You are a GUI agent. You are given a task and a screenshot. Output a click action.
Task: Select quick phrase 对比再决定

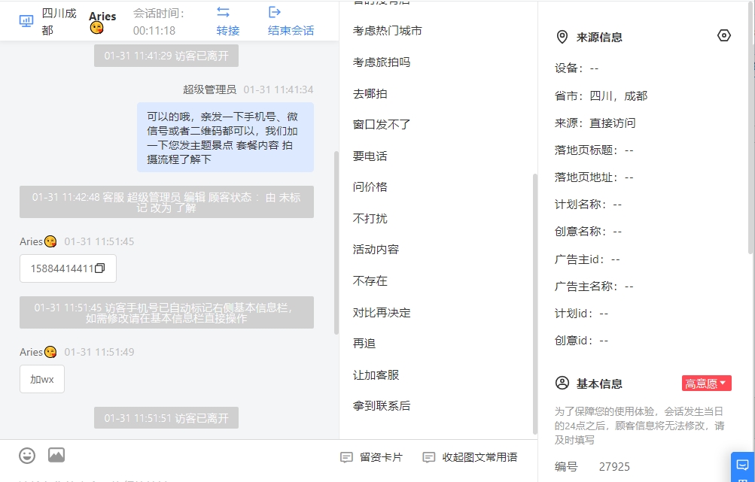coord(382,313)
